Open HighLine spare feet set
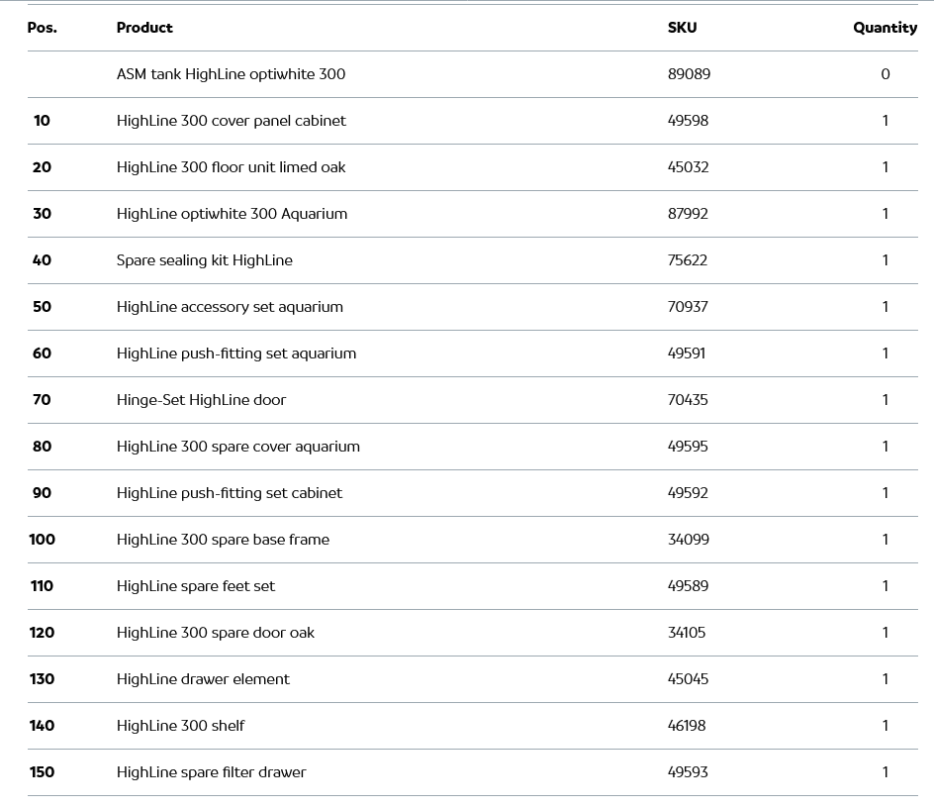934x808 pixels. [196, 586]
